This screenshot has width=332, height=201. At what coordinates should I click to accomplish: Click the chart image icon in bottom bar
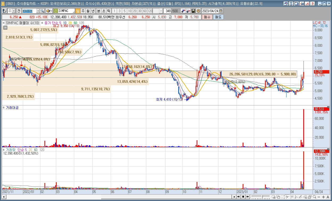(310, 197)
